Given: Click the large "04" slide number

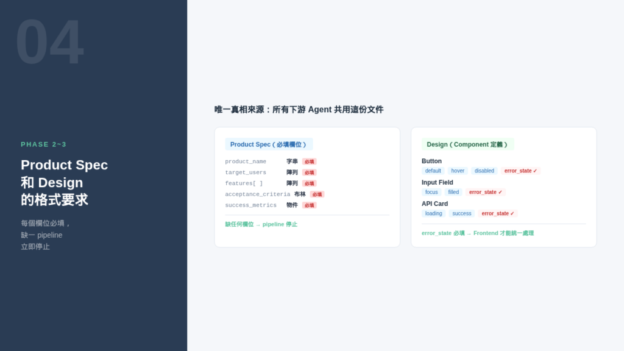Looking at the screenshot, I should click(x=49, y=43).
